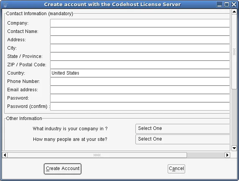This screenshot has height=181, width=239.
Task: Click the 'Contact Information (mandatory)' heading
Action: (x=39, y=14)
